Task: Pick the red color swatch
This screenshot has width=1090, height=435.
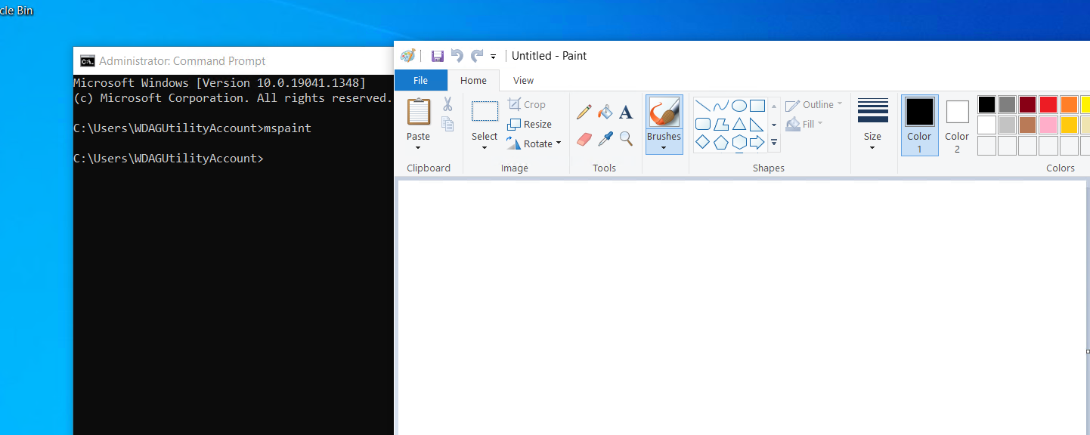Action: (x=1048, y=104)
